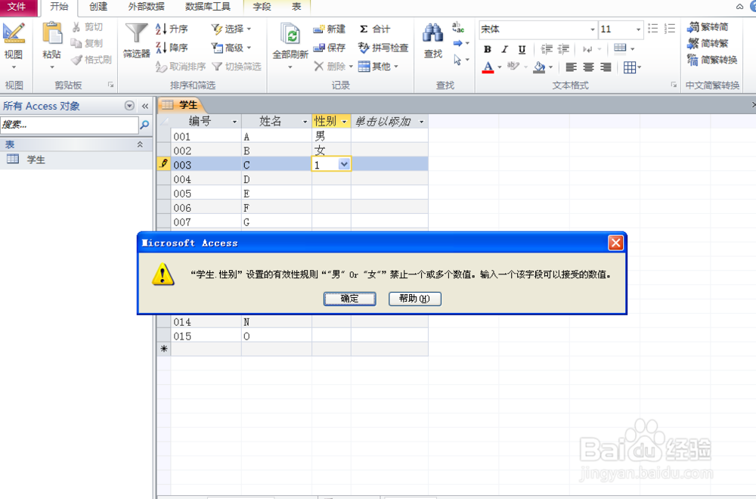Click 格式刷 (Format Painter)
Viewport: 756px width, 499px height.
[91, 60]
